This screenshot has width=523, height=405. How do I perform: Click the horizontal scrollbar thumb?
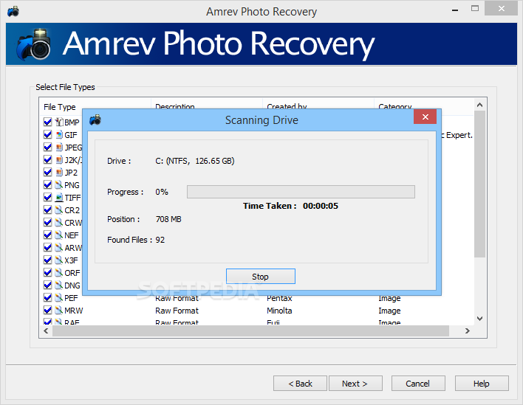[x=250, y=331]
